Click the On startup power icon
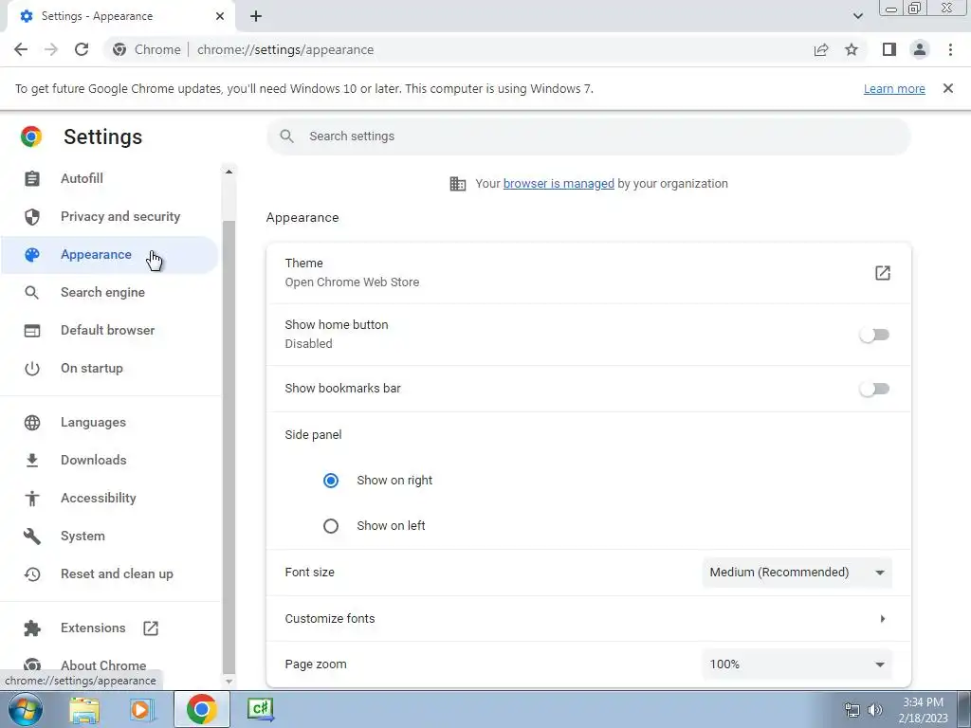 pos(31,369)
